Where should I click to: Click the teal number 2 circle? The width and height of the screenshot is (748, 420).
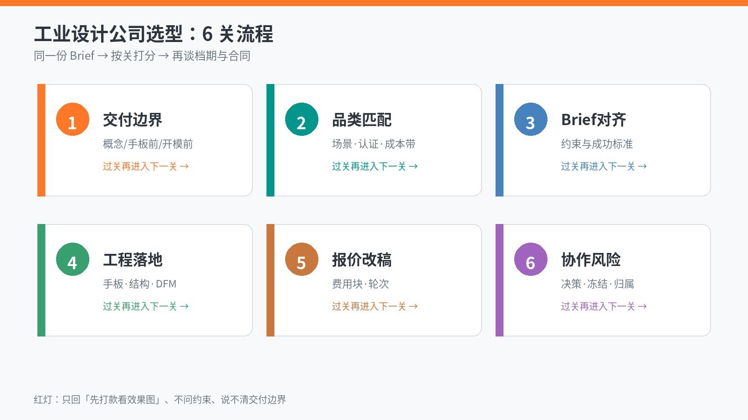pos(302,119)
